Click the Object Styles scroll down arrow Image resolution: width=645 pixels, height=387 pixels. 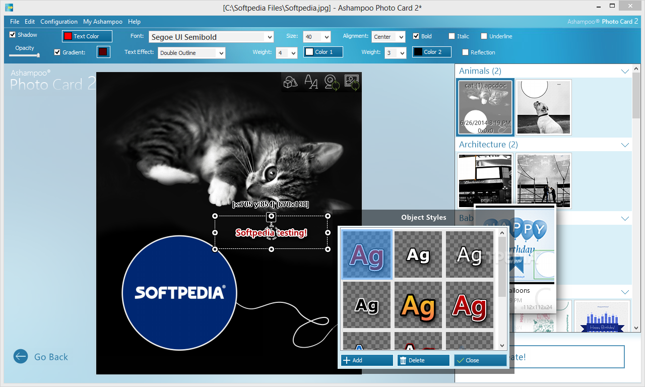[x=502, y=346]
